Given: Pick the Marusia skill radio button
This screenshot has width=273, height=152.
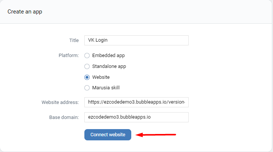Looking at the screenshot, I should click(x=87, y=88).
